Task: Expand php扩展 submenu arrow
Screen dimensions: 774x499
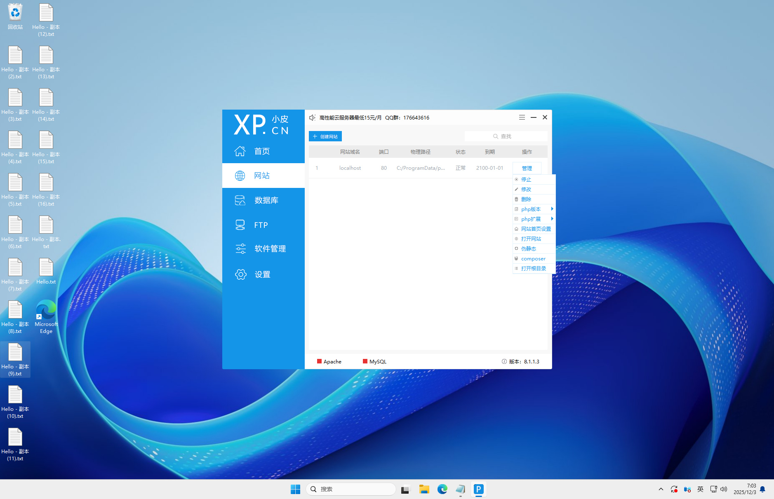Action: [552, 219]
